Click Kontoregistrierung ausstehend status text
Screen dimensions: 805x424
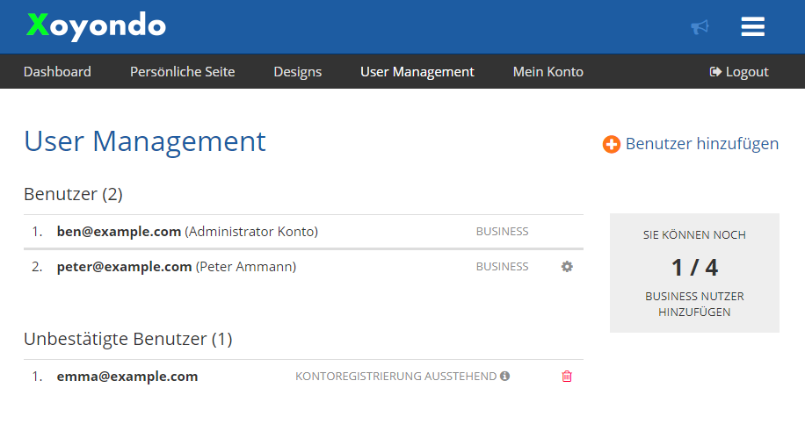395,377
